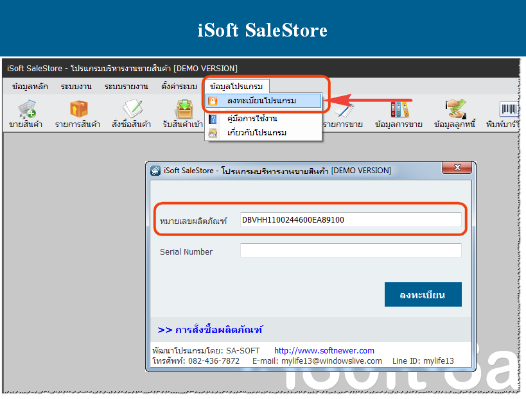Choose เกี่ยวกับโปรแกรม from the menu
Viewport: 526px width, 399px height.
[x=264, y=133]
